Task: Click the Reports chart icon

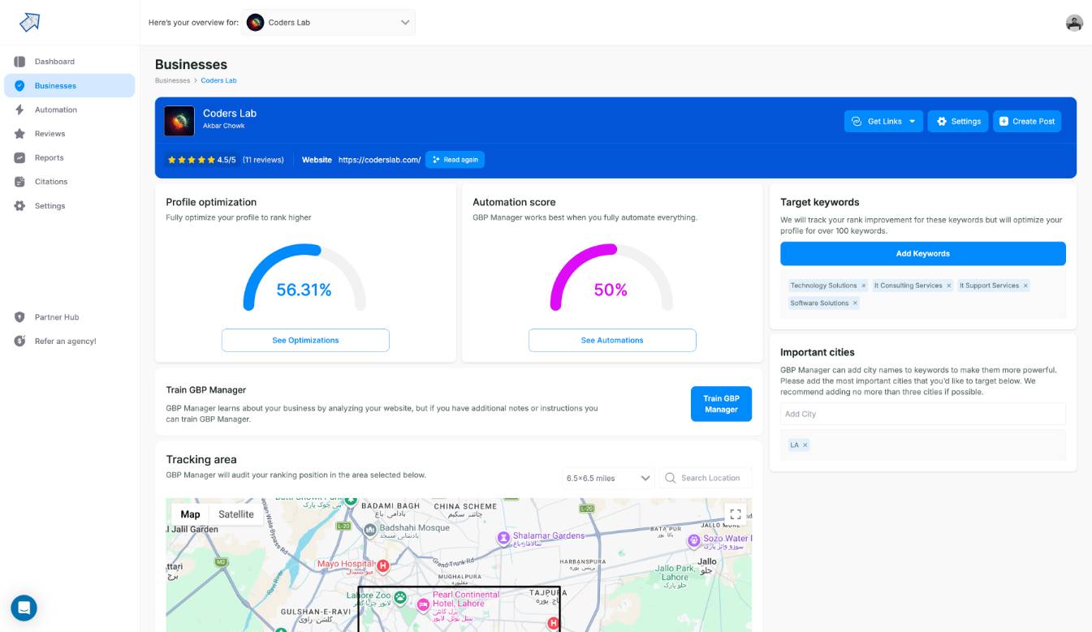Action: pyautogui.click(x=19, y=158)
